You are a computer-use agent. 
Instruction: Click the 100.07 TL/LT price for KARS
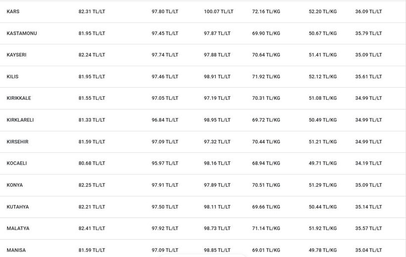click(218, 12)
